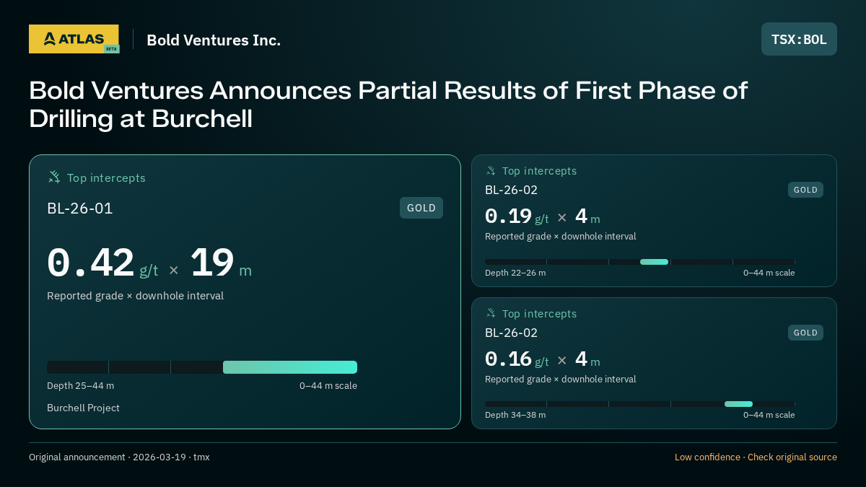
Task: Click the 'Depth 34–38 m' label
Action: (515, 415)
